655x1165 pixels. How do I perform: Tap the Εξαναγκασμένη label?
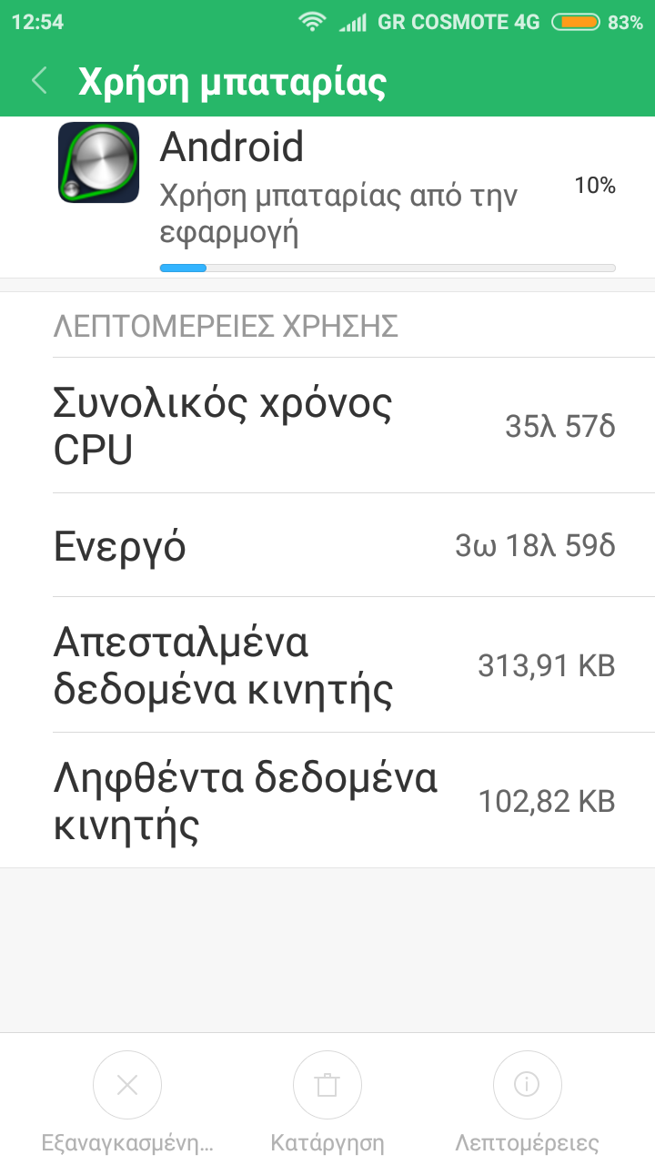click(x=127, y=1143)
